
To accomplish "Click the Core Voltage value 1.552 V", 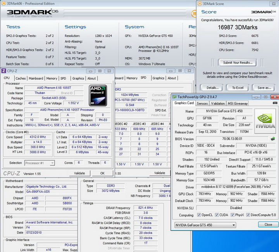I will tap(73, 103).
